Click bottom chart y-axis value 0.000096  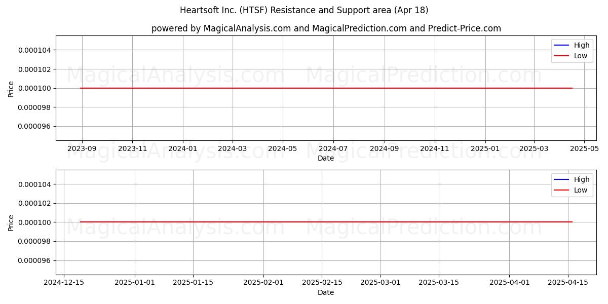coord(34,260)
